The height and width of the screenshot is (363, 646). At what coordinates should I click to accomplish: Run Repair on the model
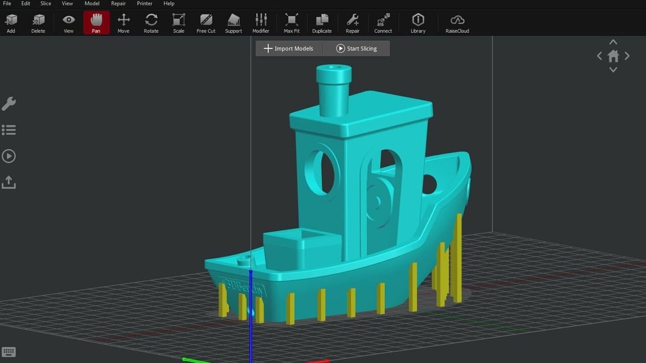(352, 22)
